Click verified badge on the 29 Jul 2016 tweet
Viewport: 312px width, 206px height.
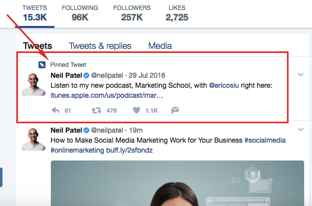coord(86,75)
